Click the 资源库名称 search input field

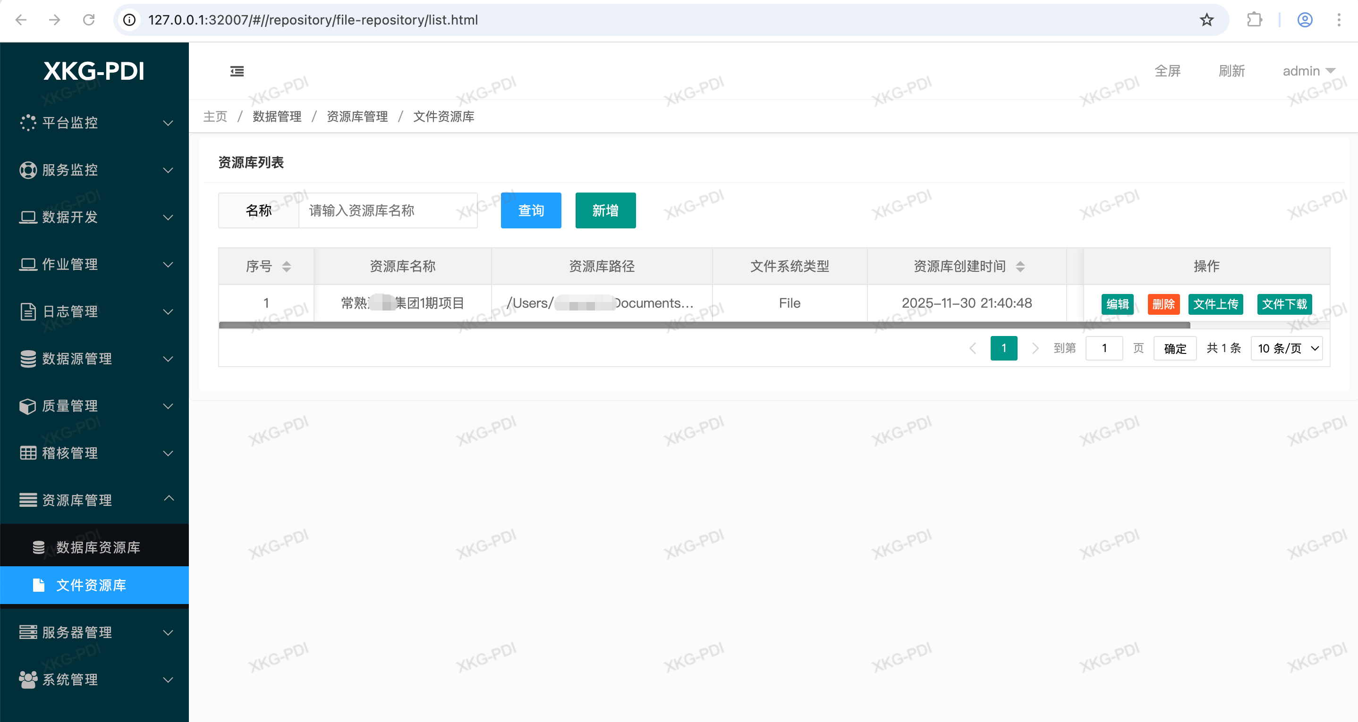388,211
